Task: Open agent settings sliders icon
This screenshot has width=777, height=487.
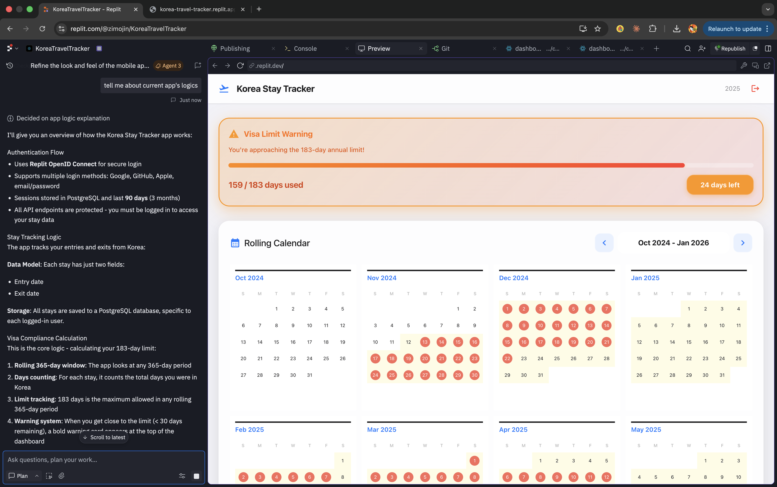Action: pos(182,476)
